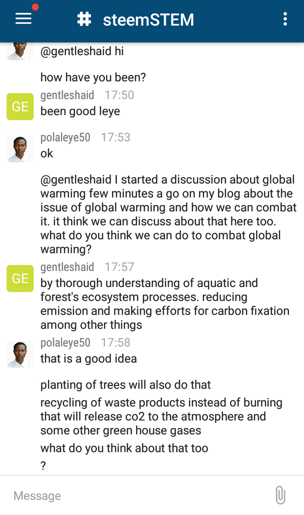Open the hamburger navigation menu
The width and height of the screenshot is (304, 515).
[23, 19]
